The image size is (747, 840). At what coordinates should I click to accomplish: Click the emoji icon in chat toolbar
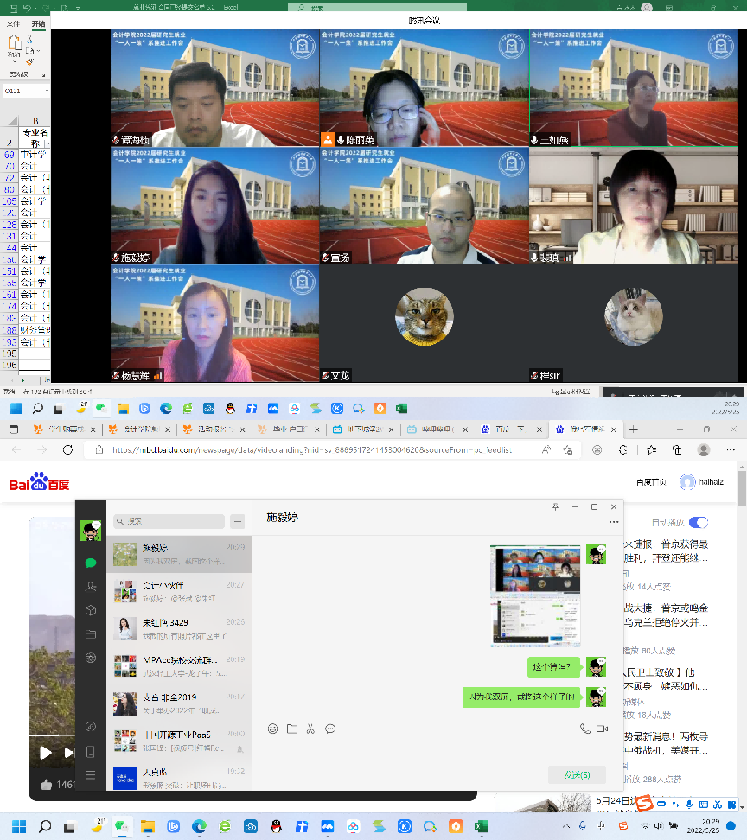point(272,729)
